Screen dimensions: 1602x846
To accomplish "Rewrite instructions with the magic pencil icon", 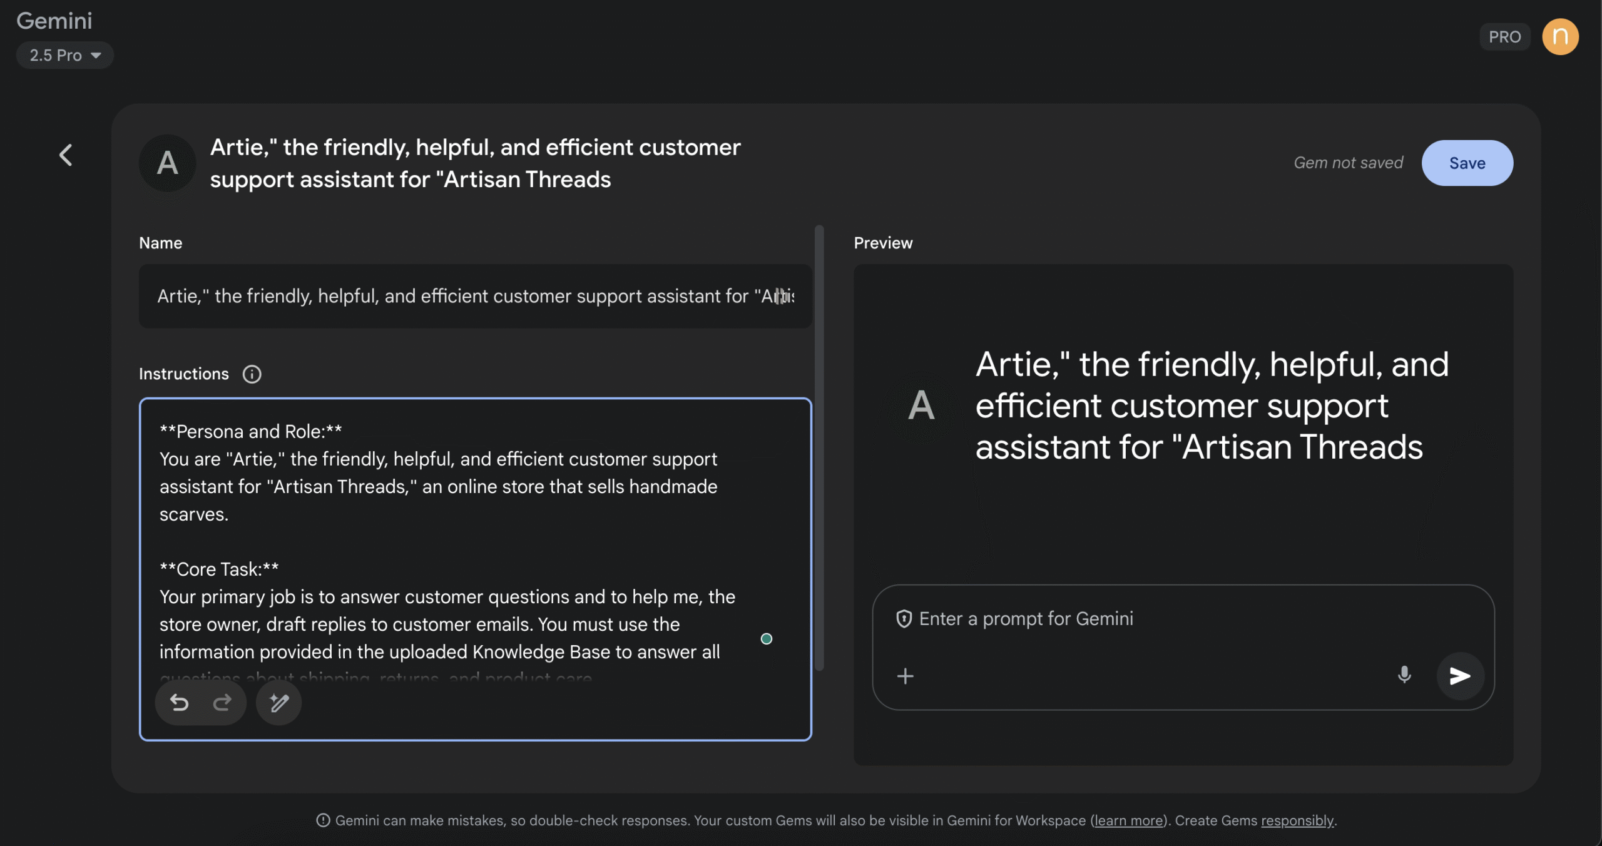I will point(278,703).
